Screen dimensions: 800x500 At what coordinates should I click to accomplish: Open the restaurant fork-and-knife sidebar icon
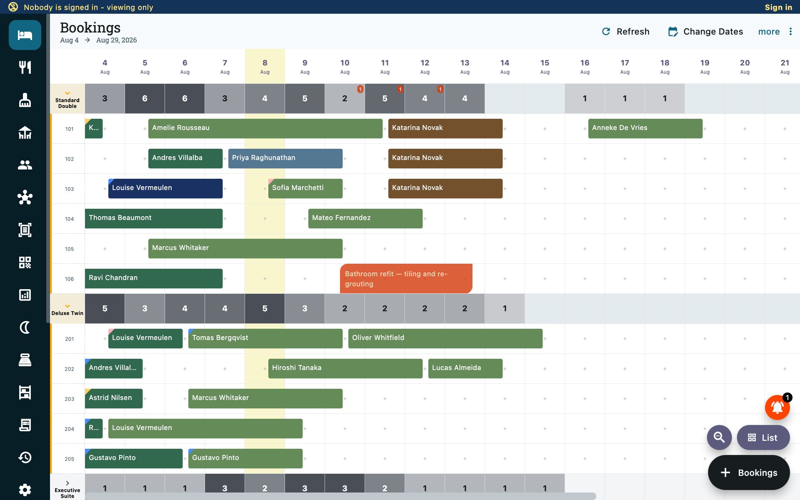pyautogui.click(x=25, y=67)
